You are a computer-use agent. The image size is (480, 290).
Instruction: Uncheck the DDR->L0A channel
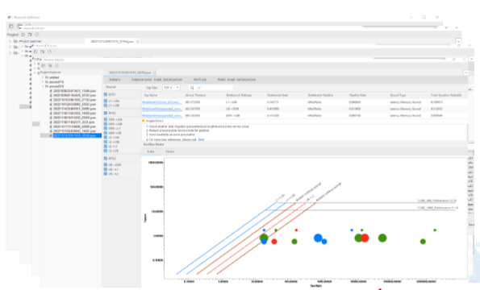click(106, 119)
